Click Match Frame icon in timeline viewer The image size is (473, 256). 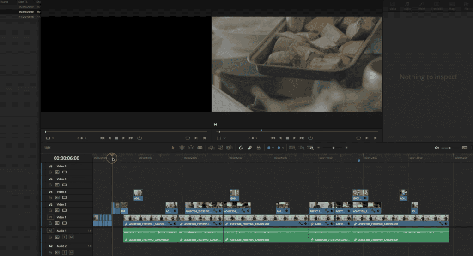[358, 138]
